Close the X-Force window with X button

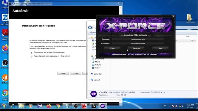173,16
